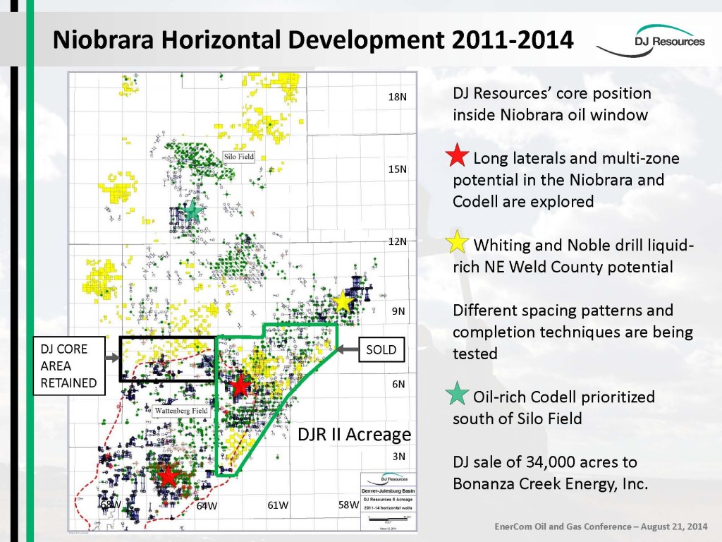
Task: Click the EnerCom Oil and Gas Conference footer
Action: click(601, 526)
